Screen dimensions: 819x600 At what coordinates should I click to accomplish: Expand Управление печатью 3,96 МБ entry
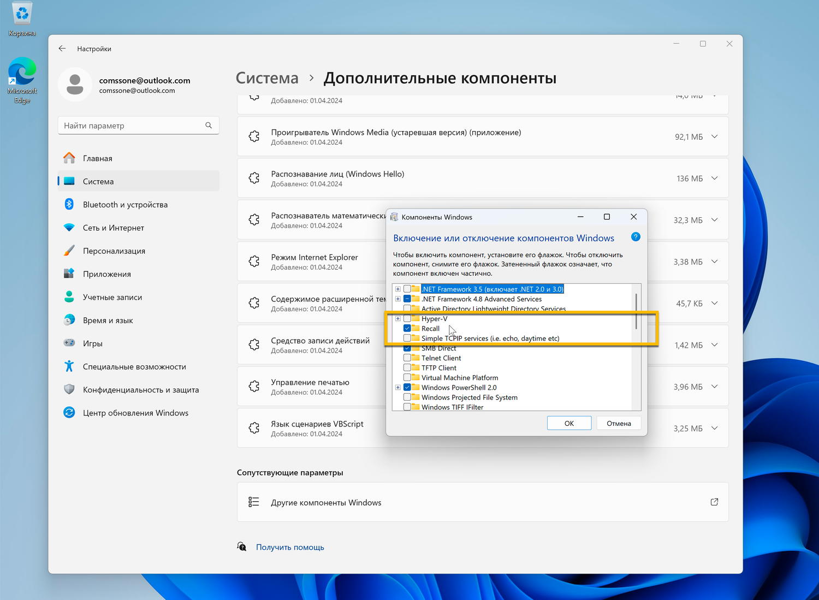[714, 387]
